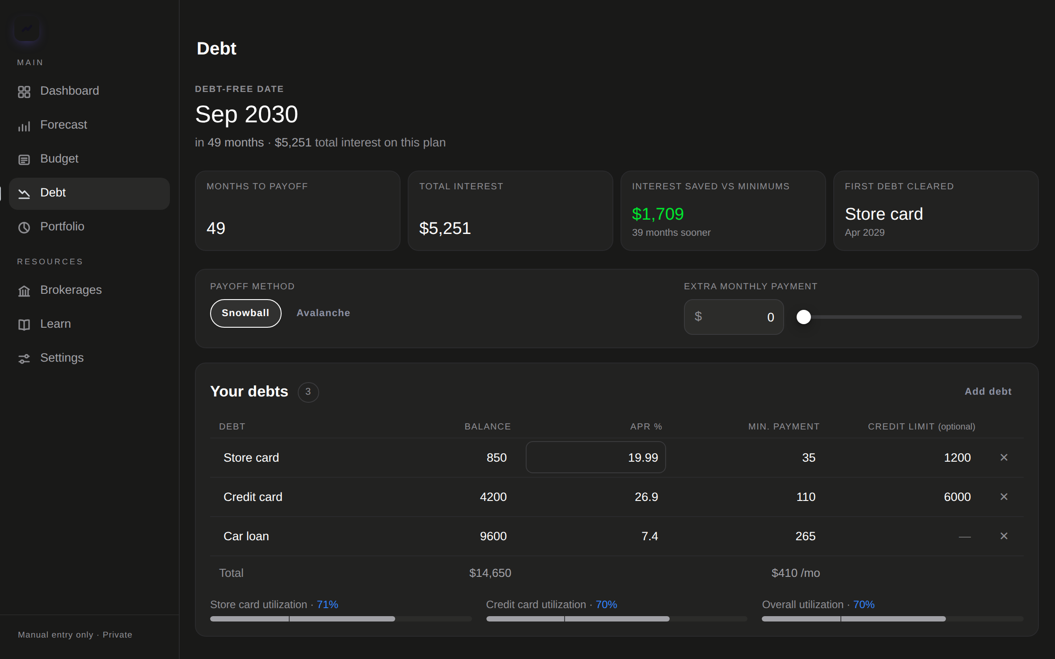Open the Settings page
The height and width of the screenshot is (659, 1055).
coord(89,358)
